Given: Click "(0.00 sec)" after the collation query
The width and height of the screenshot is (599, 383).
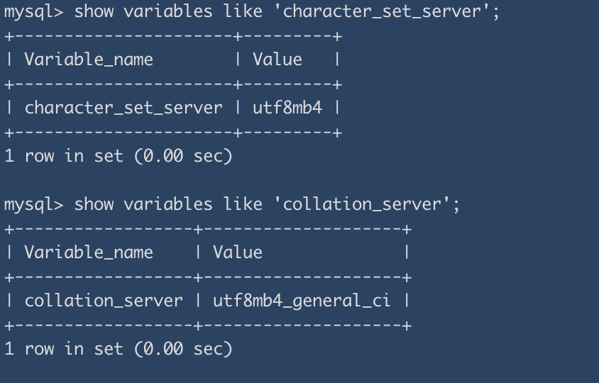Looking at the screenshot, I should point(183,349).
